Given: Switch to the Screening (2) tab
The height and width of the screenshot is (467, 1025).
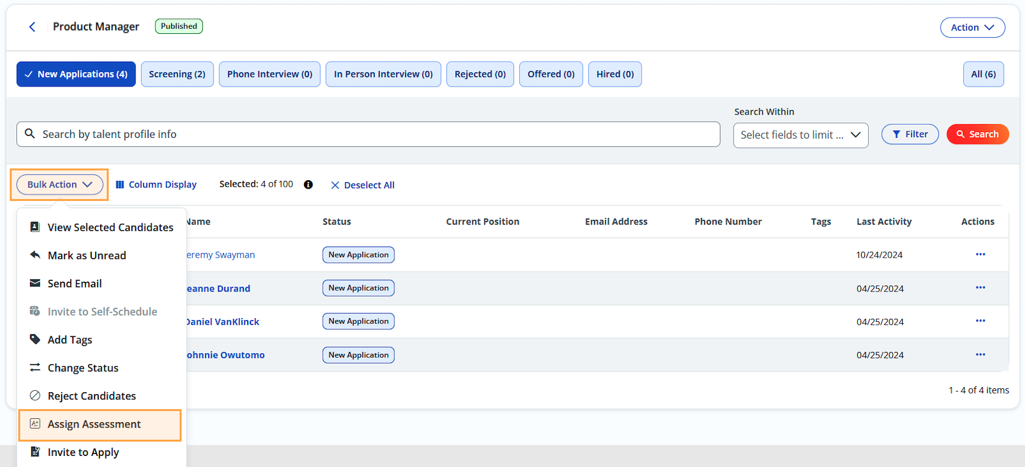Looking at the screenshot, I should tap(177, 74).
